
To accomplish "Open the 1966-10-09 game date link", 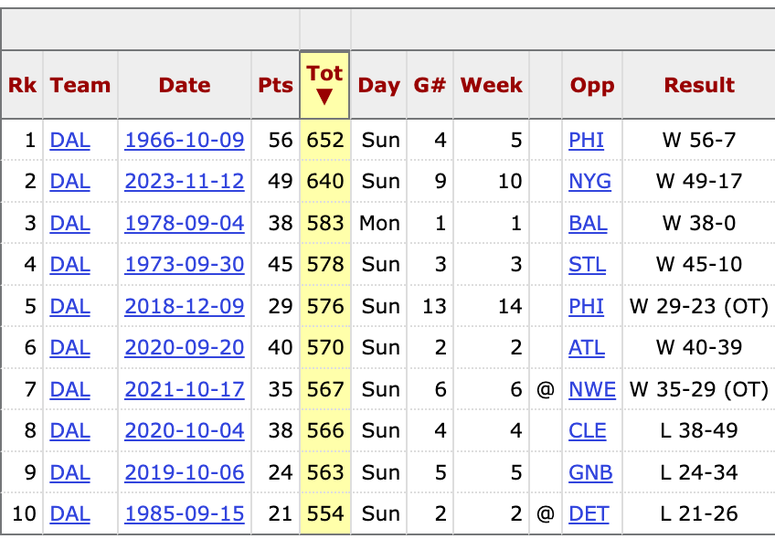I will point(185,141).
